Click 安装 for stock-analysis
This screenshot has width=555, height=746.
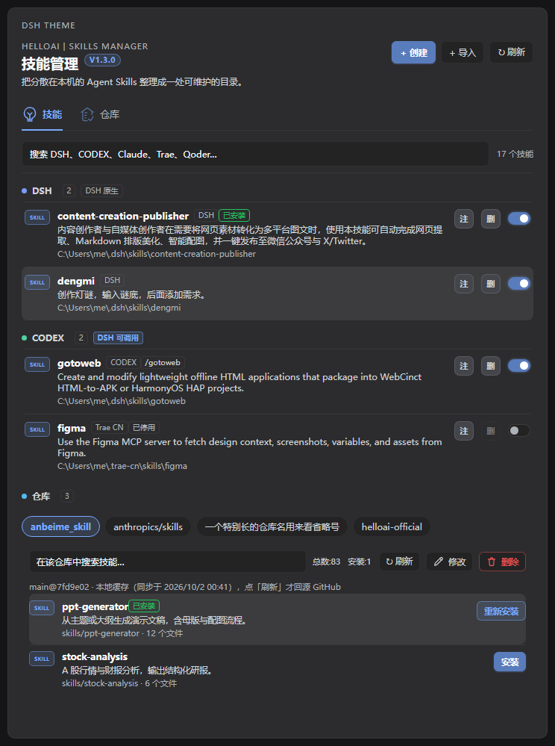coord(509,662)
